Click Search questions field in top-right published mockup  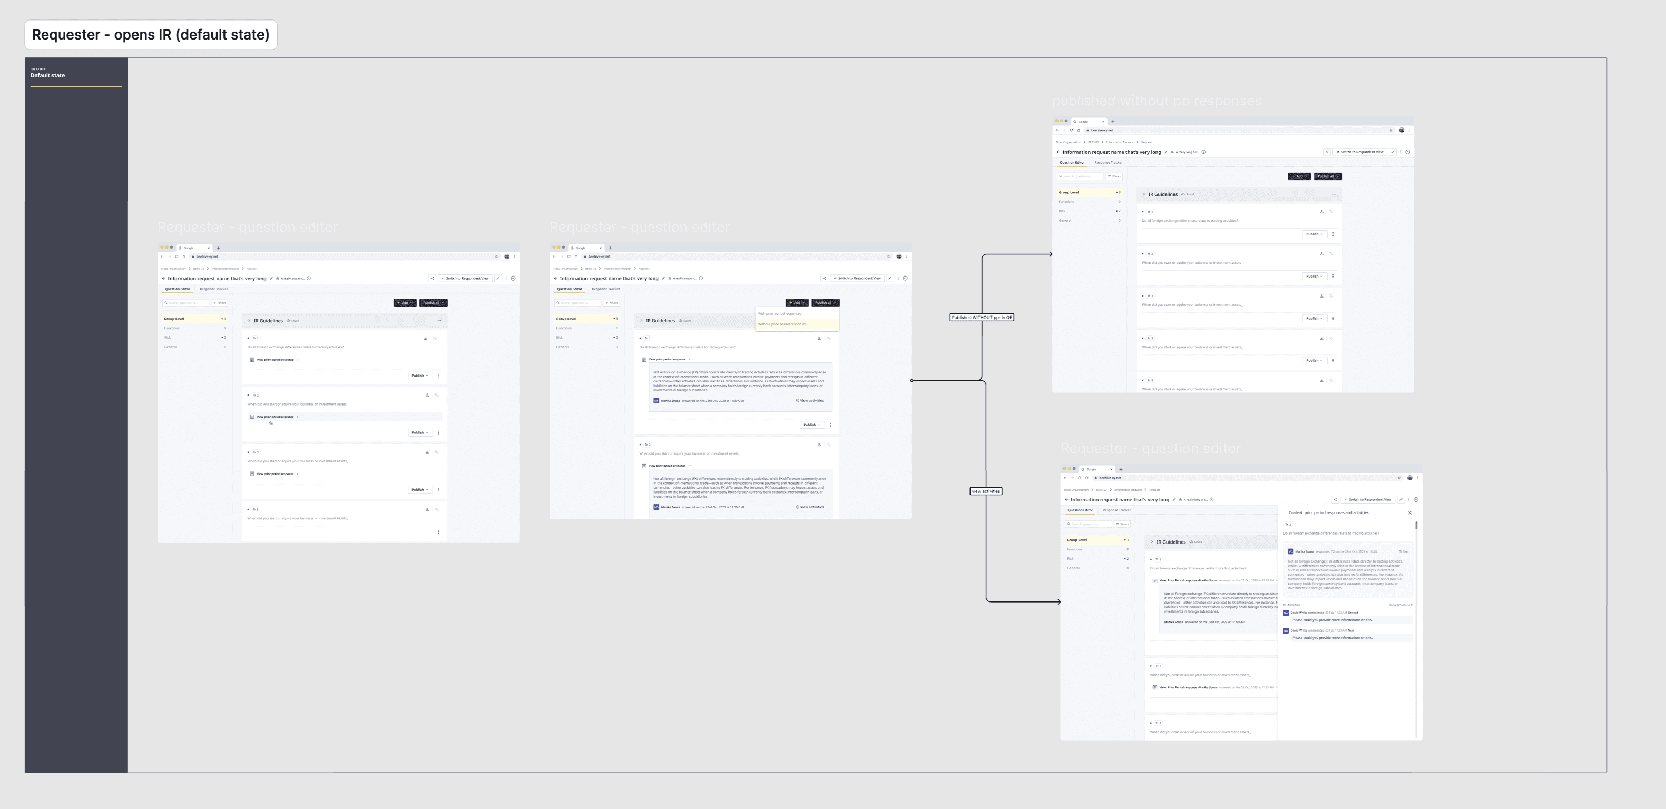[x=1081, y=176]
